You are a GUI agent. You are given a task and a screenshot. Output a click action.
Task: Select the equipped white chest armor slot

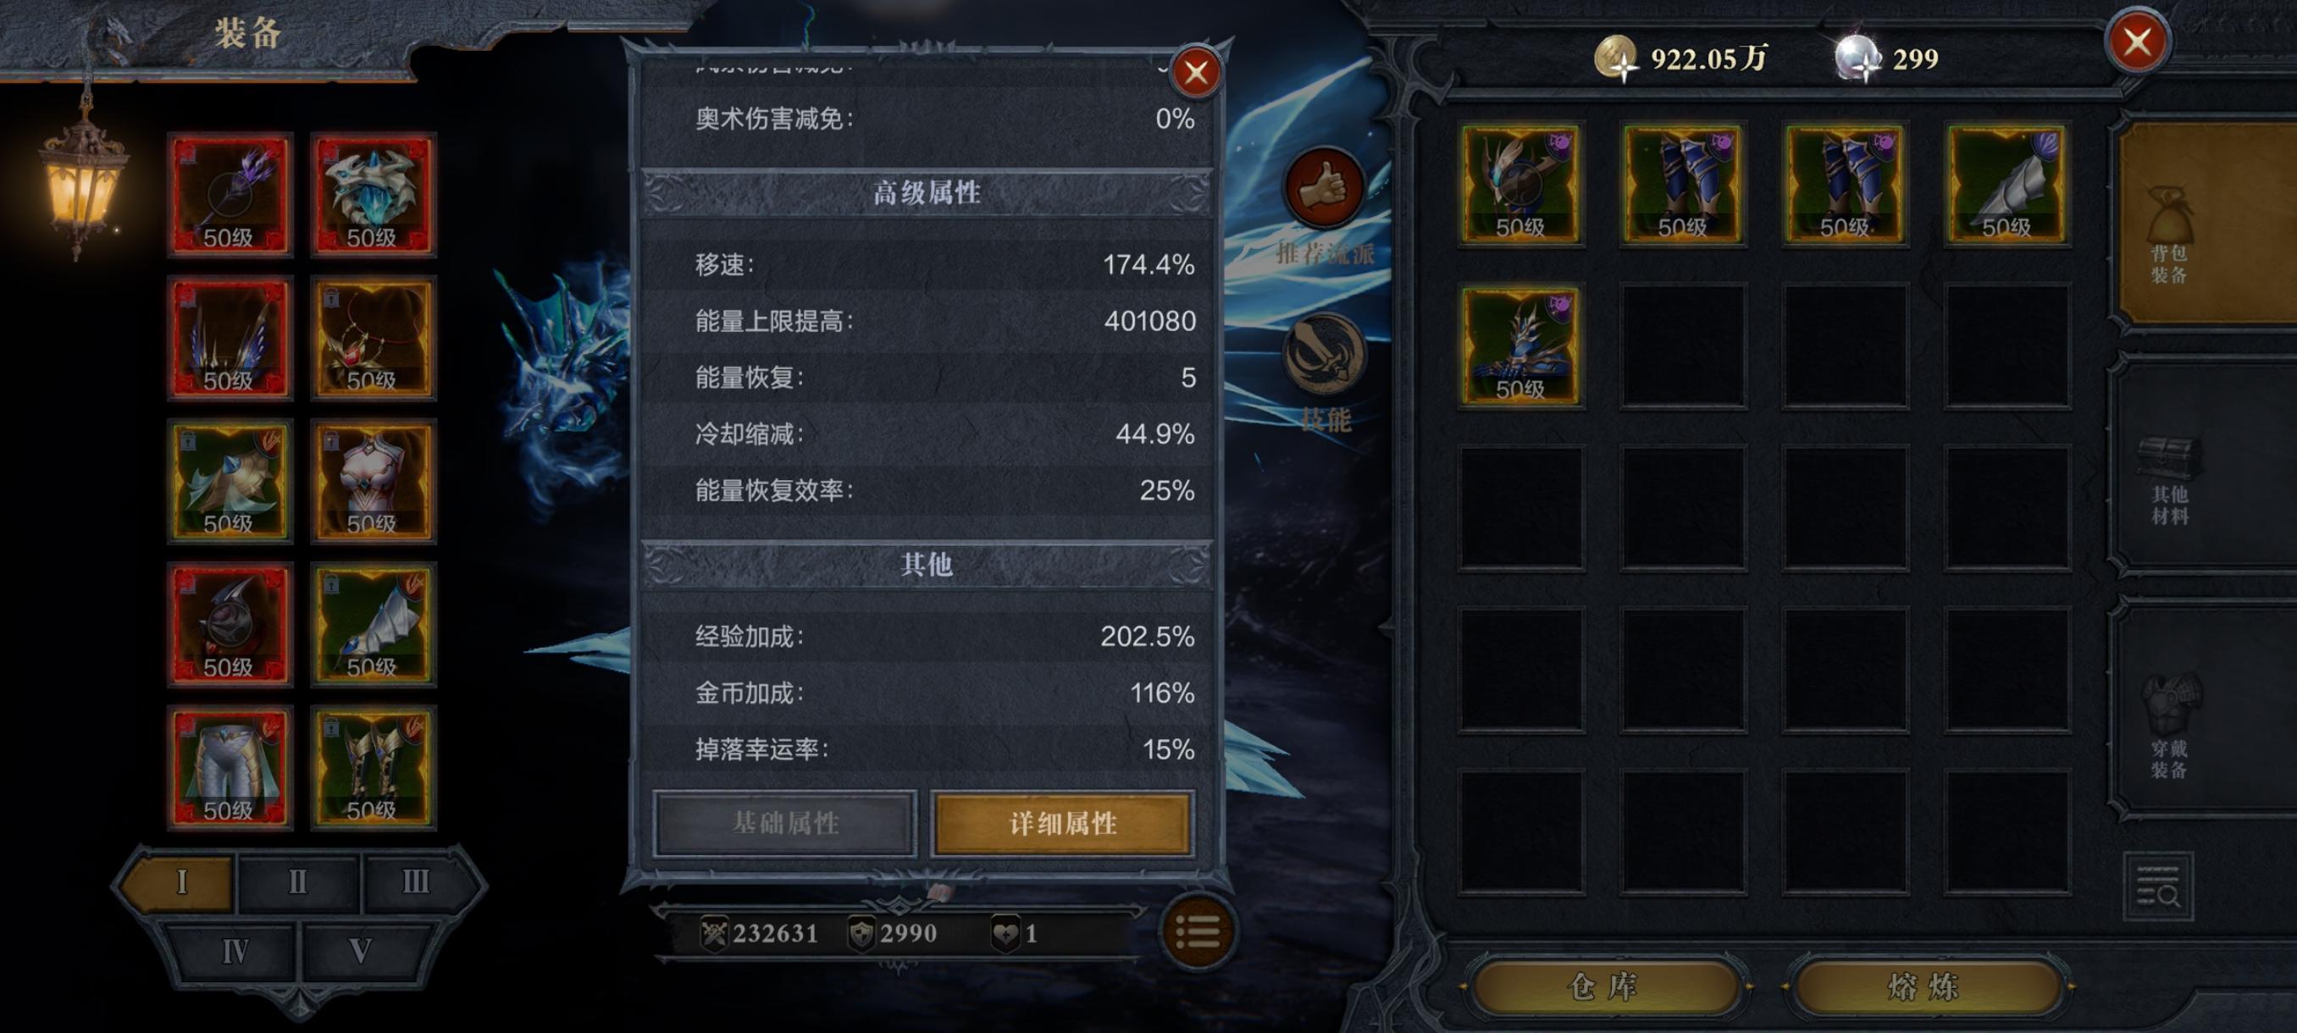(373, 481)
